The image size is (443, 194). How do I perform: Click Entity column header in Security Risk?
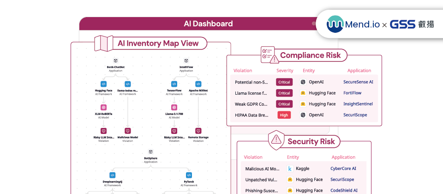pyautogui.click(x=293, y=157)
